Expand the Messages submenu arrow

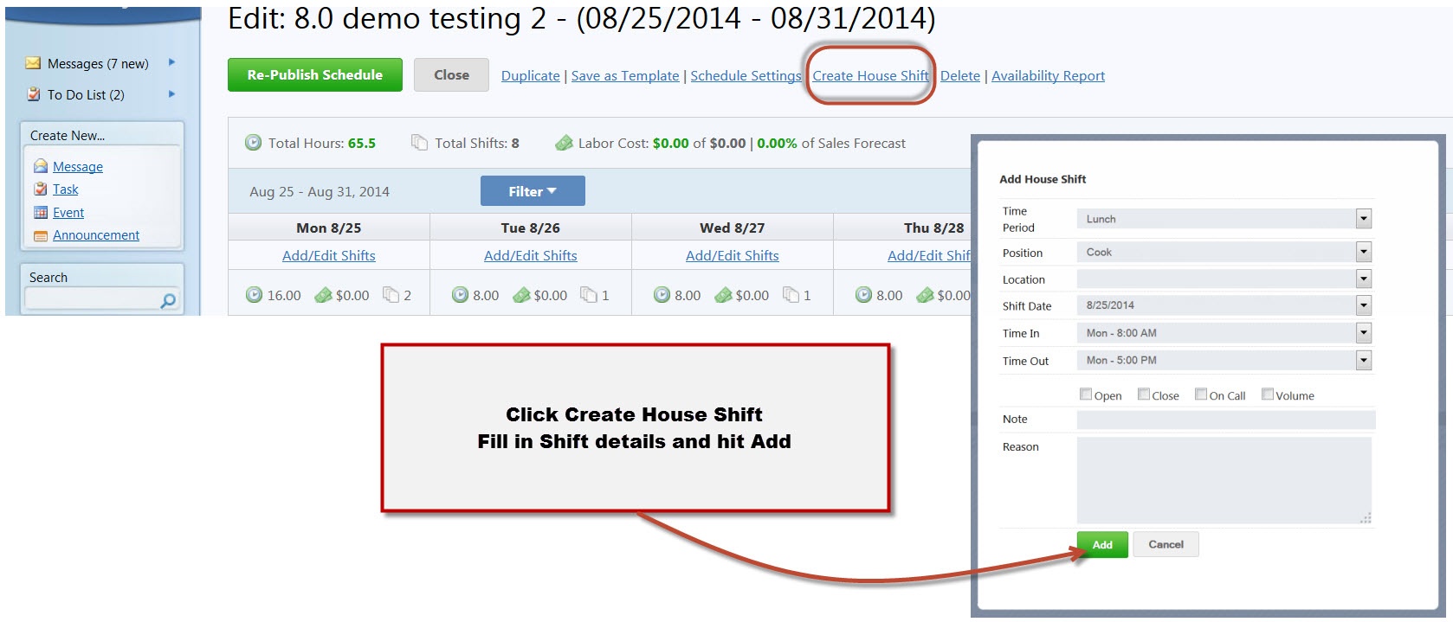[171, 62]
